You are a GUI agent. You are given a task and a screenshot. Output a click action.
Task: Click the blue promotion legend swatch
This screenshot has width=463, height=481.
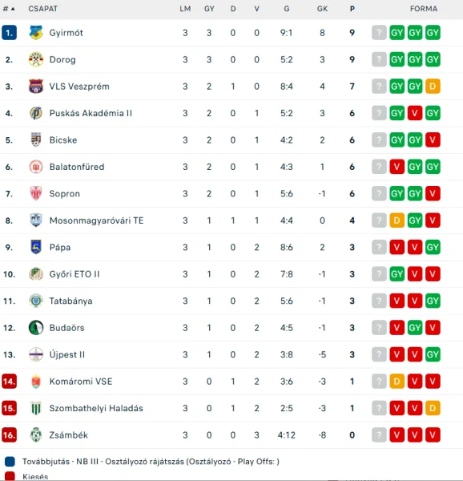tap(10, 462)
